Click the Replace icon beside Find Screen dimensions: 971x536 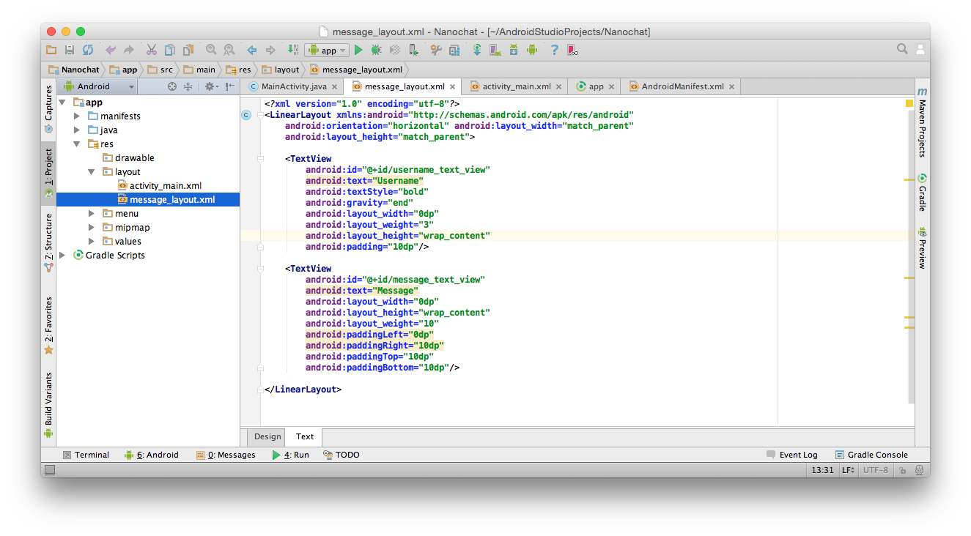[229, 50]
